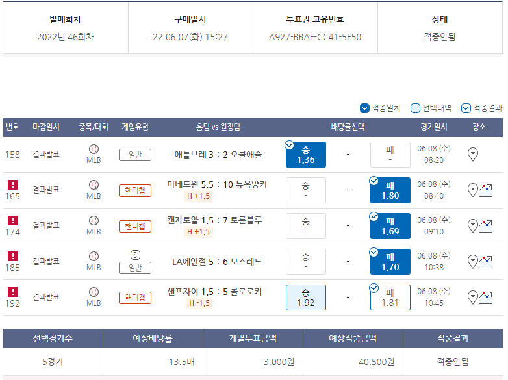Click bet amount 3,000원

pos(279,362)
